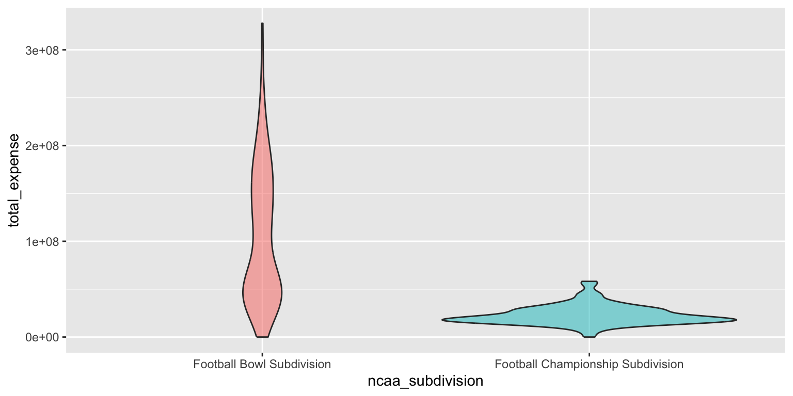793x396 pixels.
Task: Click the left pointed tip of teal violin
Action: 445,320
